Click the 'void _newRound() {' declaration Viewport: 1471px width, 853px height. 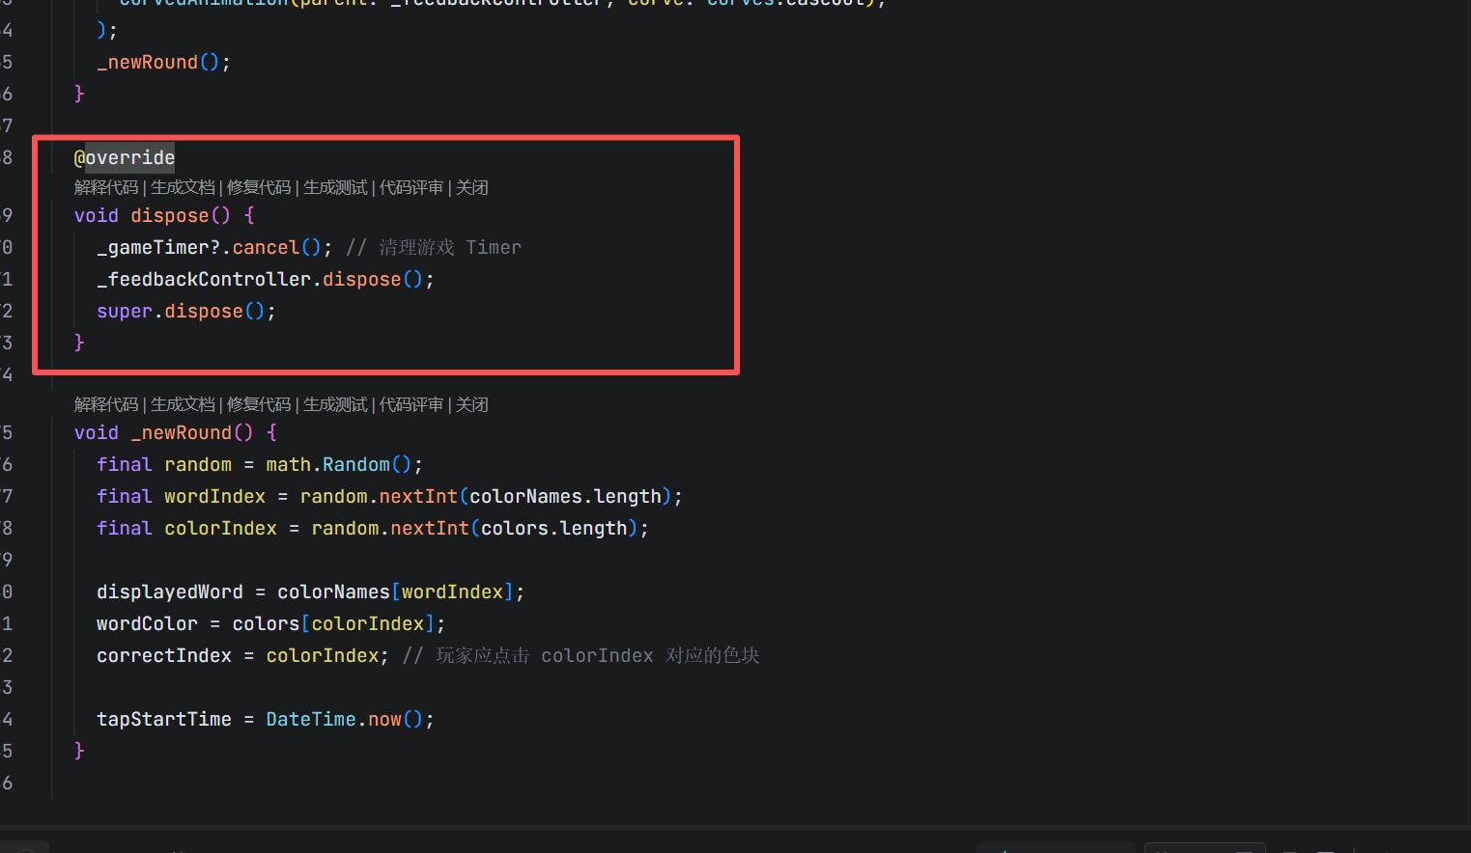176,432
